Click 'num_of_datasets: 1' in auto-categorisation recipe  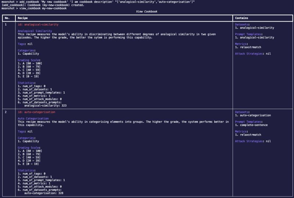[x=37, y=177]
